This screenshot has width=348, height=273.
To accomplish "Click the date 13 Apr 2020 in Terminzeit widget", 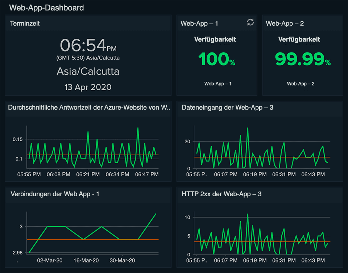I will (x=88, y=87).
